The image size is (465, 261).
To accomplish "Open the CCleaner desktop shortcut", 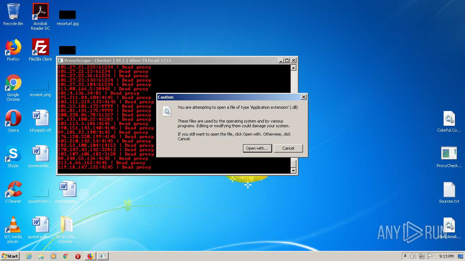I will coord(13,192).
